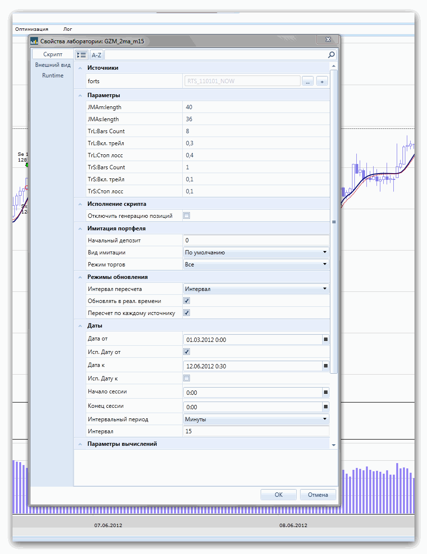Viewport: 427px width, 554px height.
Task: Close the Свойства лаборатории dialog
Action: (328, 39)
